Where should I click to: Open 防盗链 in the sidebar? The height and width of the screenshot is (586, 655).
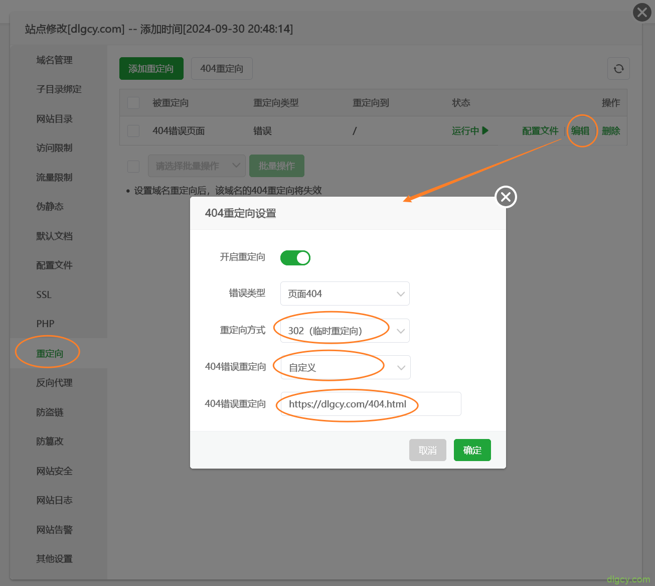point(50,412)
